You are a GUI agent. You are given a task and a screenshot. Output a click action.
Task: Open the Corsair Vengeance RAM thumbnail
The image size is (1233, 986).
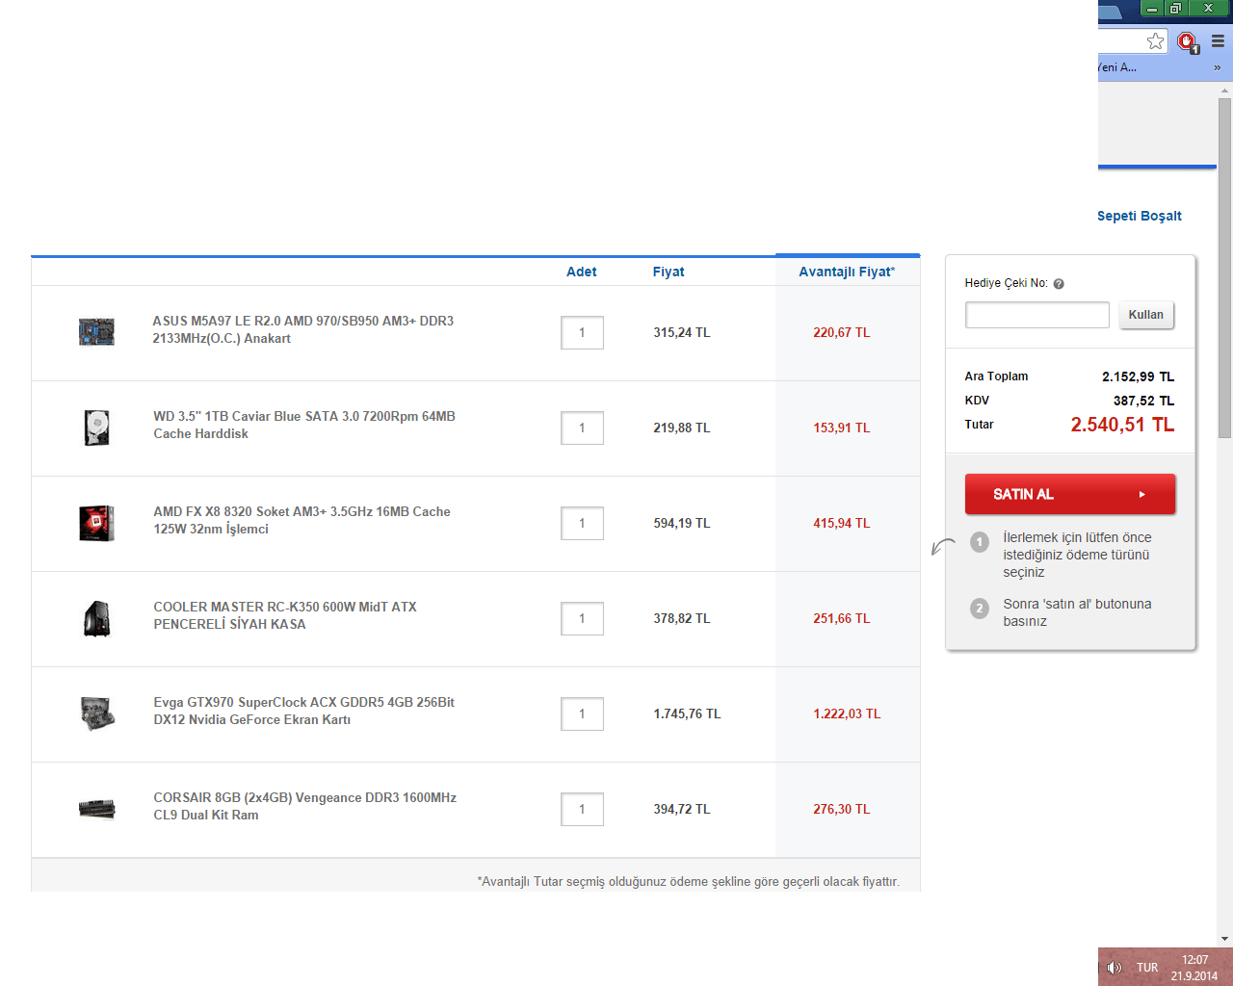[x=96, y=809]
